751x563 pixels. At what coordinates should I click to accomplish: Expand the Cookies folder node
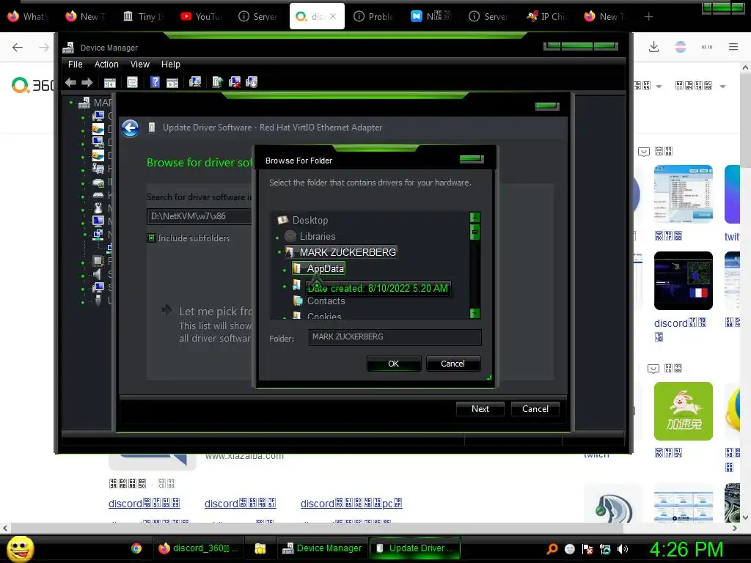pyautogui.click(x=286, y=317)
